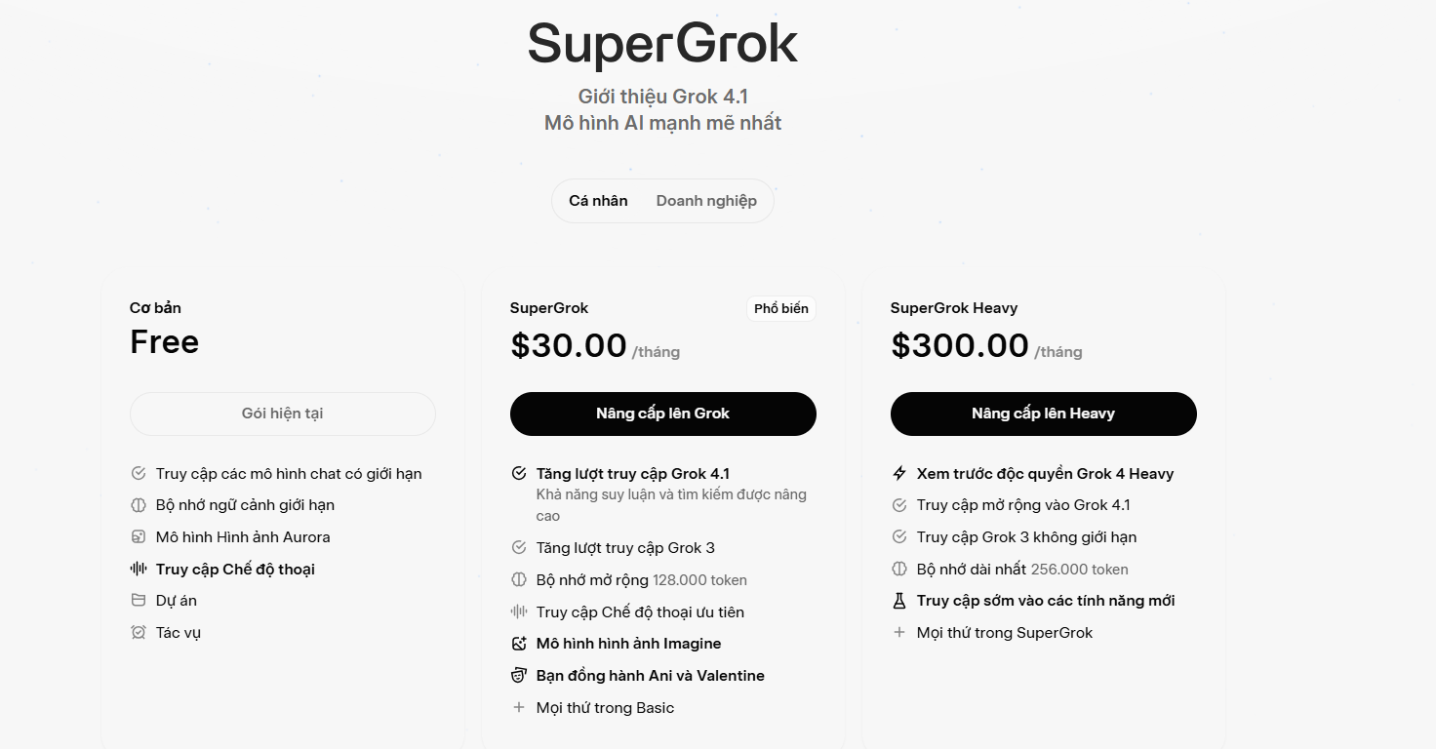Click the plus icon beside Mọi thứ trong SuperGrok
This screenshot has width=1436, height=749.
coord(899,632)
